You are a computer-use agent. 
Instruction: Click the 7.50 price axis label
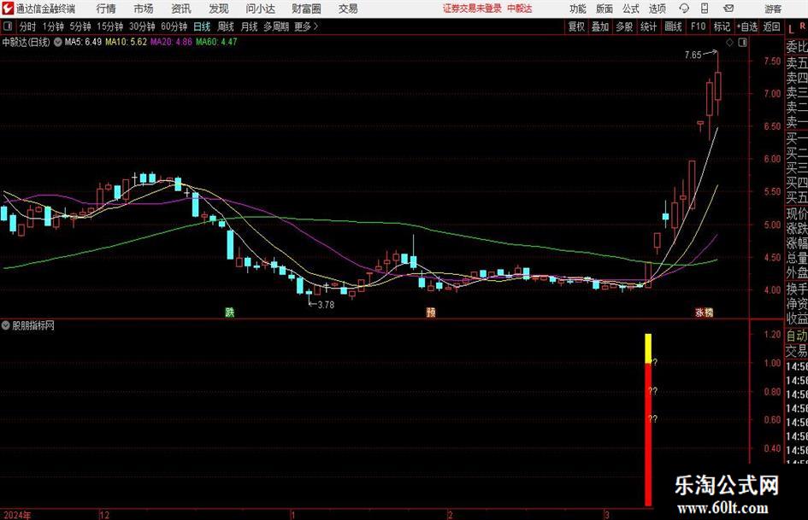[772, 61]
